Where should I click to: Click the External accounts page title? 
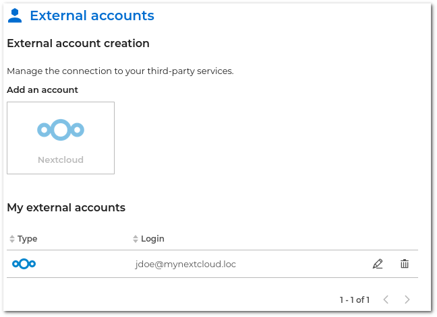(x=92, y=15)
